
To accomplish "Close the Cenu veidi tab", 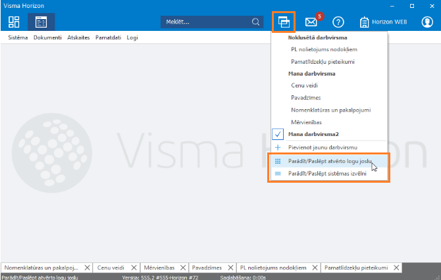I will coord(134,268).
